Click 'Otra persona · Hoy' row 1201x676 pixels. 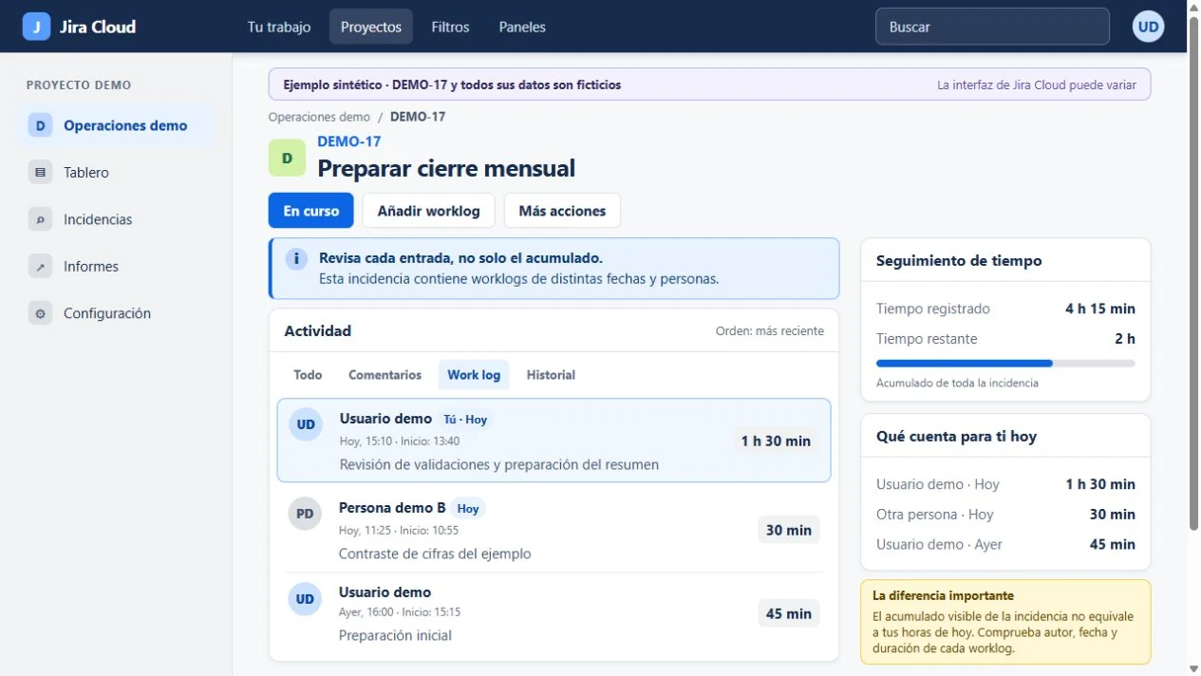(x=1005, y=515)
